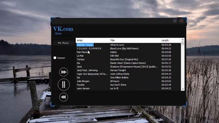Viewport: 219px width, 123px height.
Task: Select the Tantsui artist entry
Action: click(81, 59)
